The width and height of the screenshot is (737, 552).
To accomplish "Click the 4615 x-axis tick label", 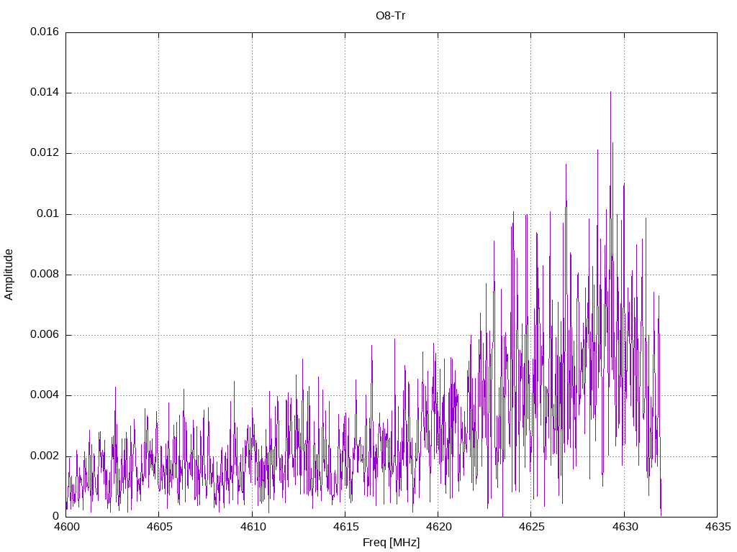I will coord(345,527).
